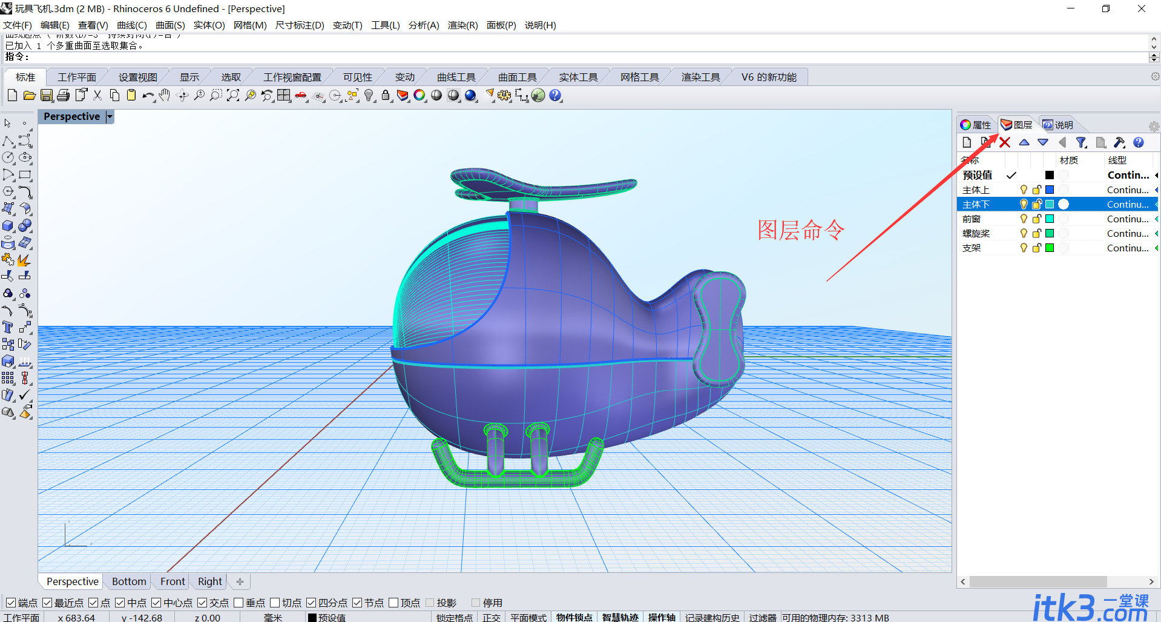
Task: Switch to the 曲面工具 toolbar tab
Action: (518, 77)
